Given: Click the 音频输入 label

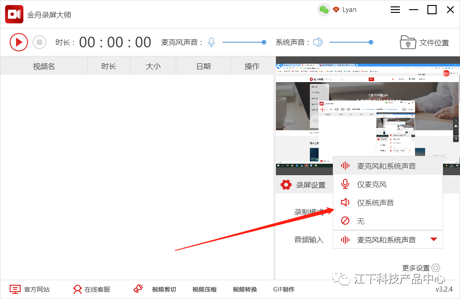Looking at the screenshot, I should [309, 240].
